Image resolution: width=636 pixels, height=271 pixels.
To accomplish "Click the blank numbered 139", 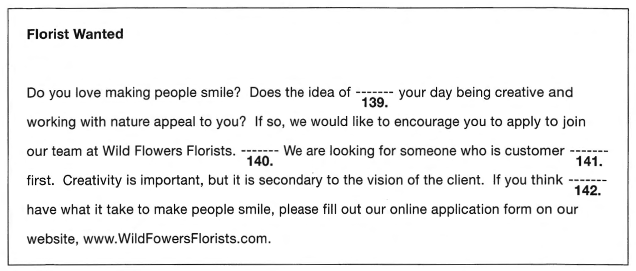I will click(374, 93).
